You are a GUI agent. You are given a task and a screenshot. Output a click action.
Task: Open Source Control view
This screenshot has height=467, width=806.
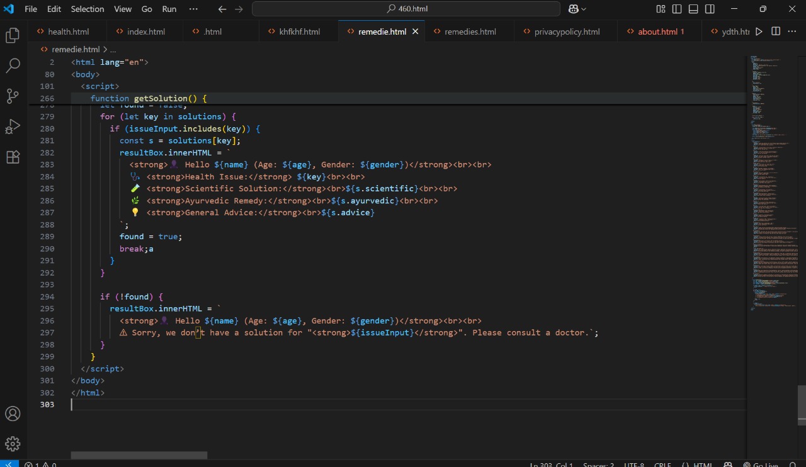(13, 96)
